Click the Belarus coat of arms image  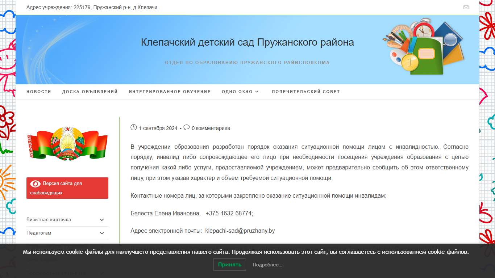click(x=67, y=143)
